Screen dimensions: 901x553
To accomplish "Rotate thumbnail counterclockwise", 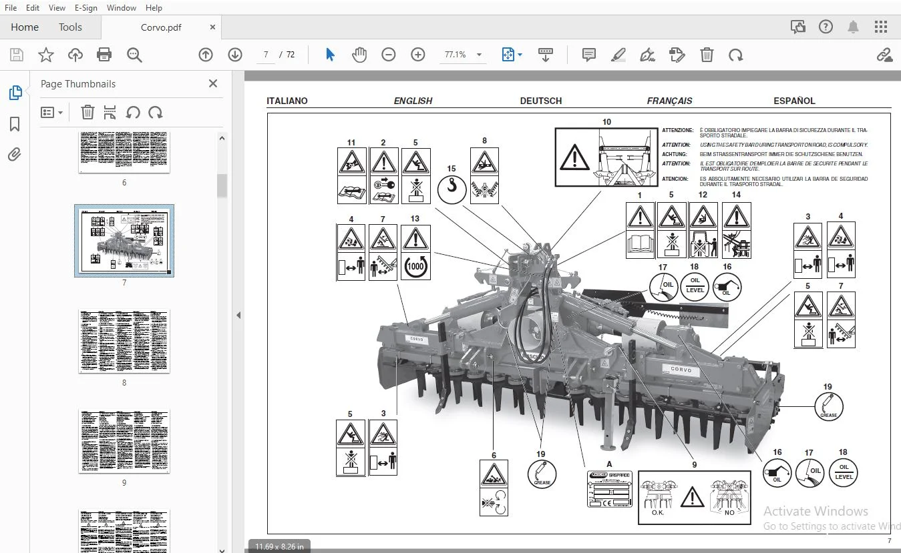I will point(133,112).
